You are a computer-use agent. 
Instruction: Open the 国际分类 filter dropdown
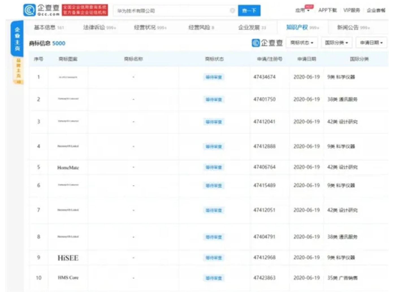click(336, 43)
